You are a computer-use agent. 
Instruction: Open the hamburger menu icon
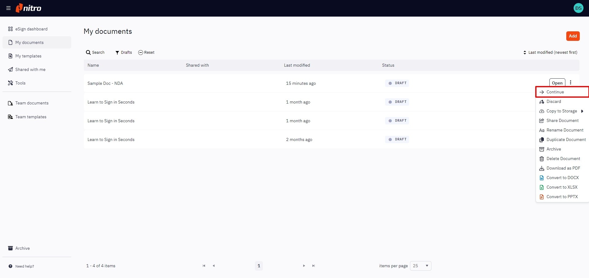pos(8,8)
